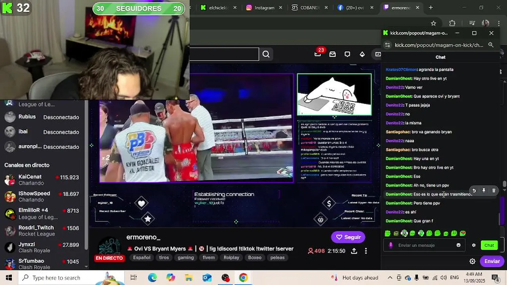Viewport: 507px width, 285px height.
Task: Open the browser extensions puzzle icon
Action: [452, 23]
